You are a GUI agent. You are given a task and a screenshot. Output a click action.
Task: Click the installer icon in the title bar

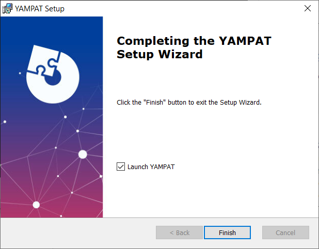tap(7, 9)
